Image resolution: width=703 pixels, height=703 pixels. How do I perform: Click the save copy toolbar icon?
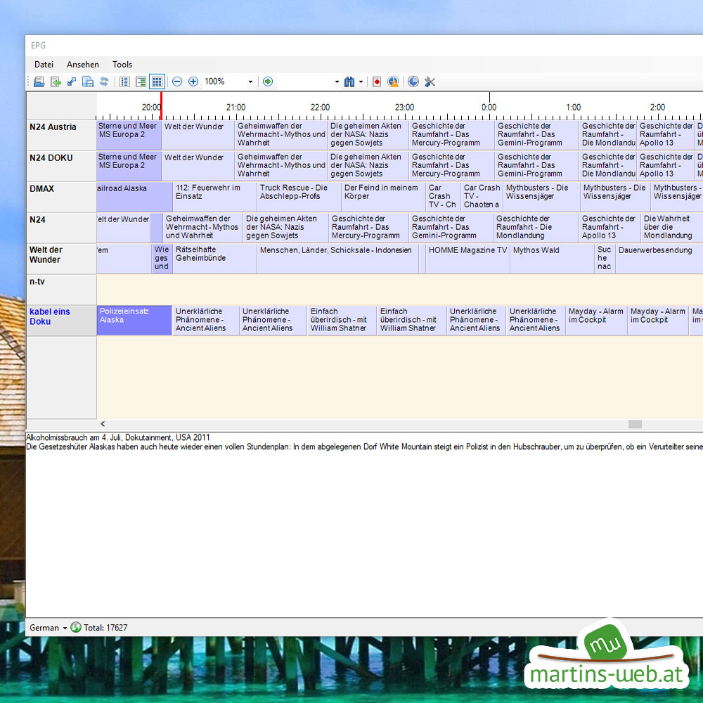coord(88,82)
